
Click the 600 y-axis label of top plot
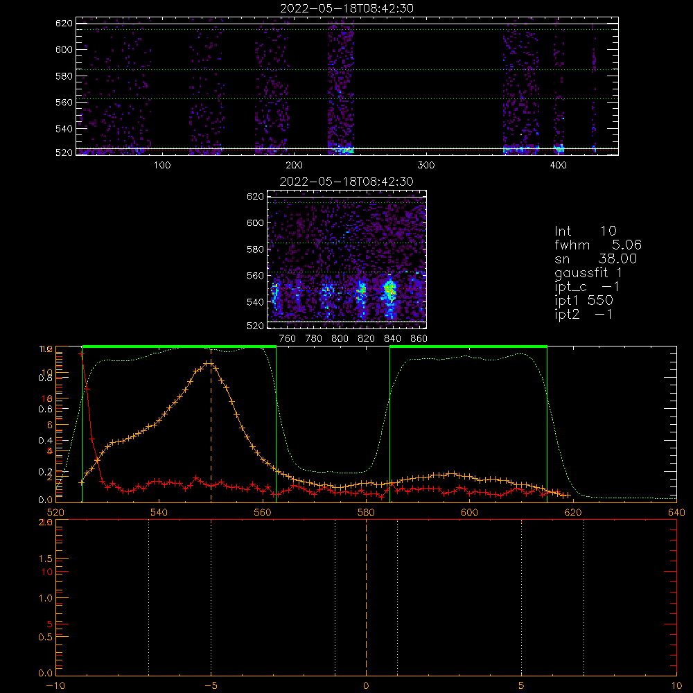64,49
